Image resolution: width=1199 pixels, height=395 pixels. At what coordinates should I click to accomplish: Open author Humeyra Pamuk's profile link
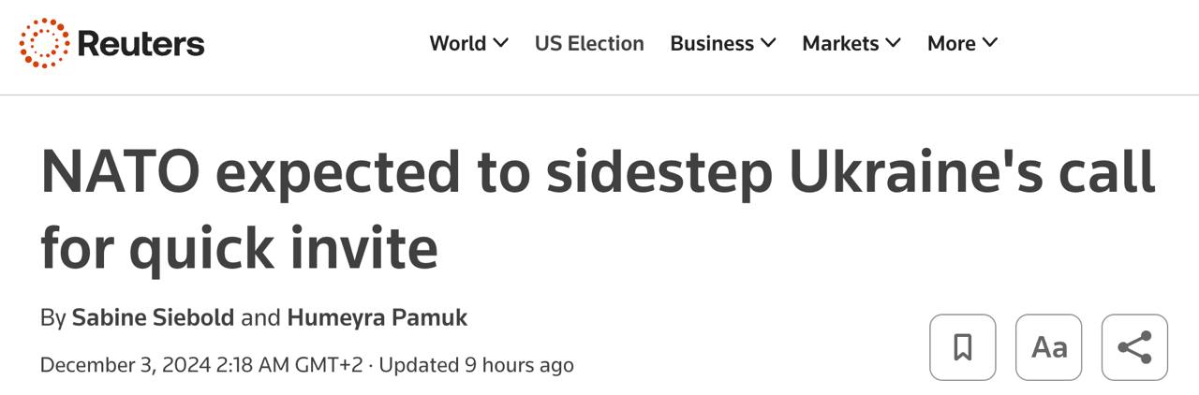pos(377,317)
